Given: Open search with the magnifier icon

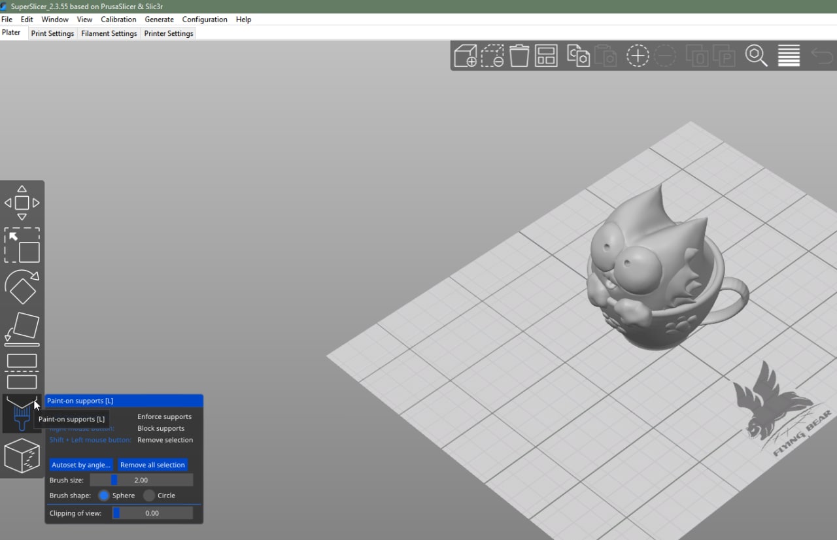Looking at the screenshot, I should coord(757,56).
